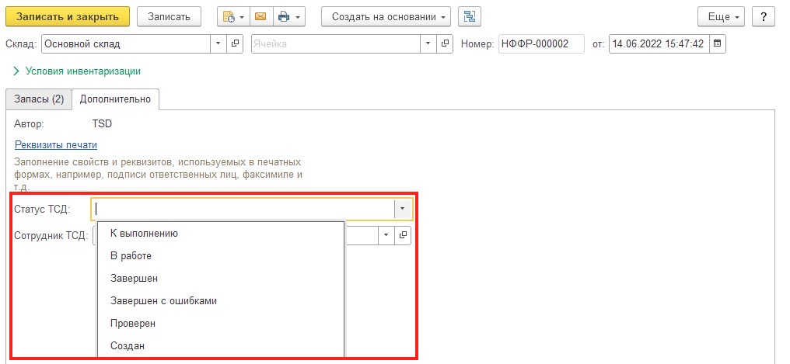Image resolution: width=790 pixels, height=364 pixels.
Task: Click Записать и закрыть
Action: tap(68, 16)
